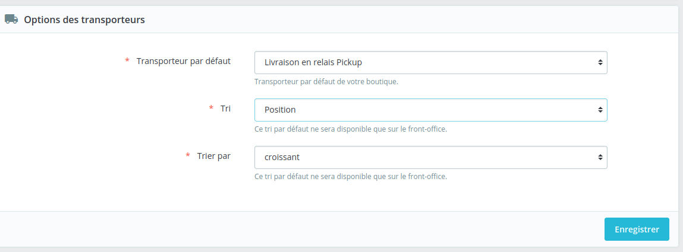The image size is (683, 252).
Task: Save the settings with the Enregistrer button
Action: [x=637, y=229]
